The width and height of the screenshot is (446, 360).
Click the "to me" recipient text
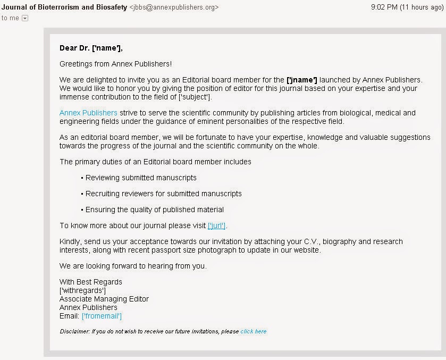[x=10, y=18]
